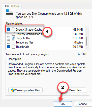Click the Cancel button
Screen dimensions: 92x107
83,104
